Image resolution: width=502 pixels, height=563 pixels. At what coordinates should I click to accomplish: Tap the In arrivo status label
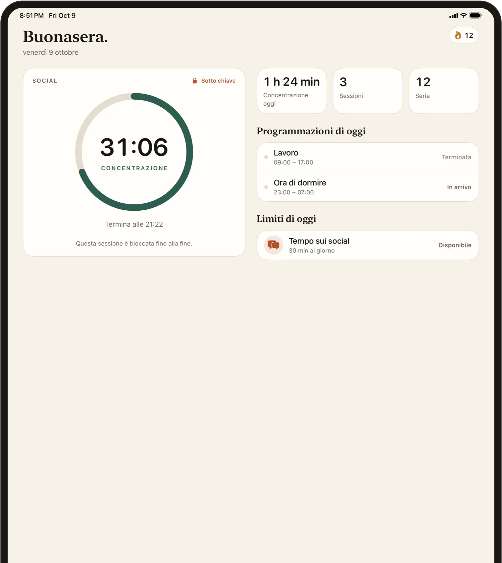(x=459, y=187)
